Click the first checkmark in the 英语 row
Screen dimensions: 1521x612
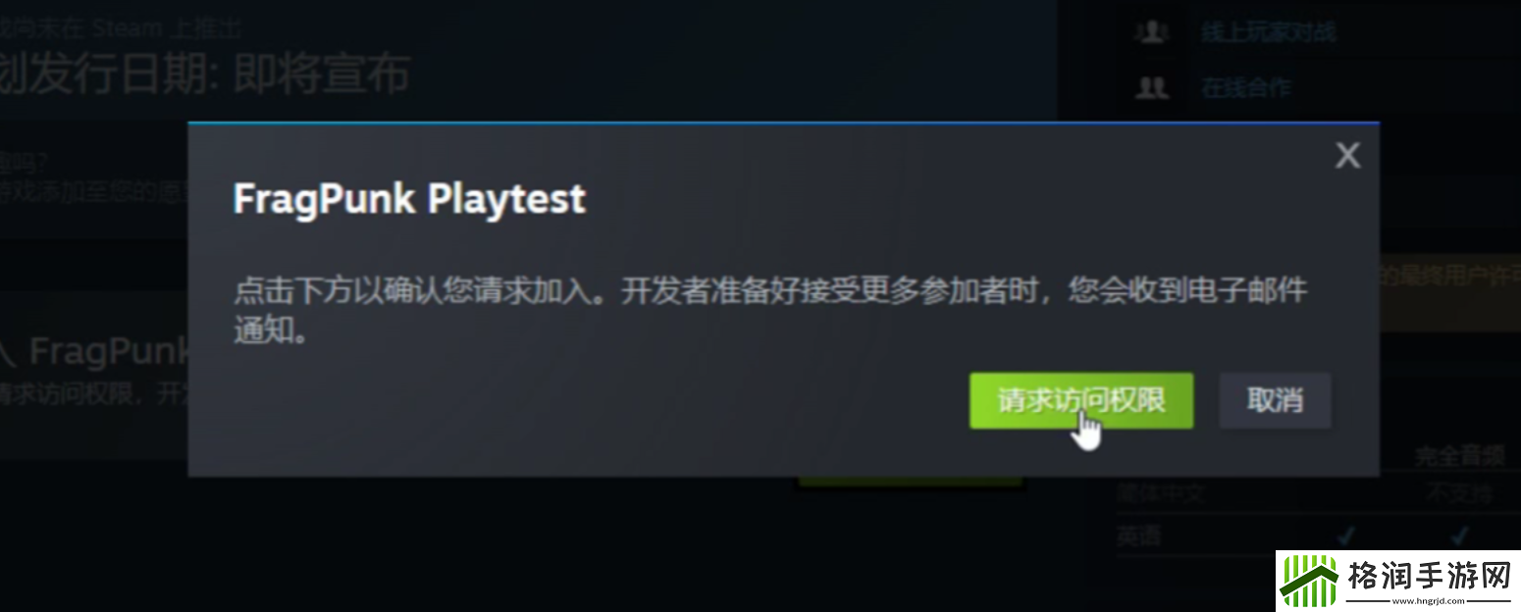click(x=1346, y=535)
